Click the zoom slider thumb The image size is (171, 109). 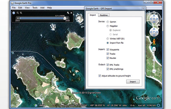point(154,60)
